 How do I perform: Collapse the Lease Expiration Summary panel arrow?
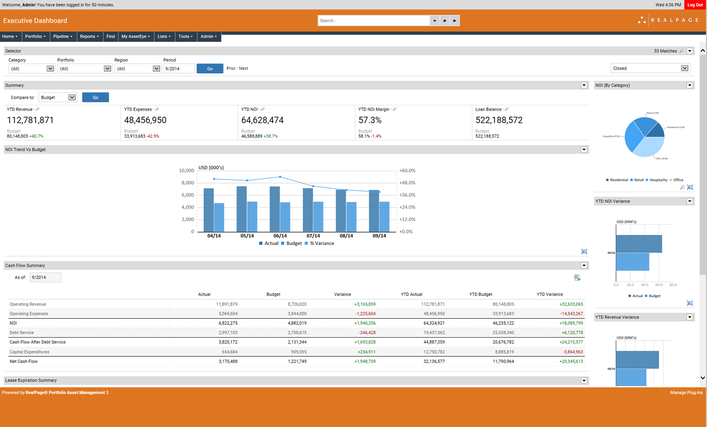[x=584, y=381]
